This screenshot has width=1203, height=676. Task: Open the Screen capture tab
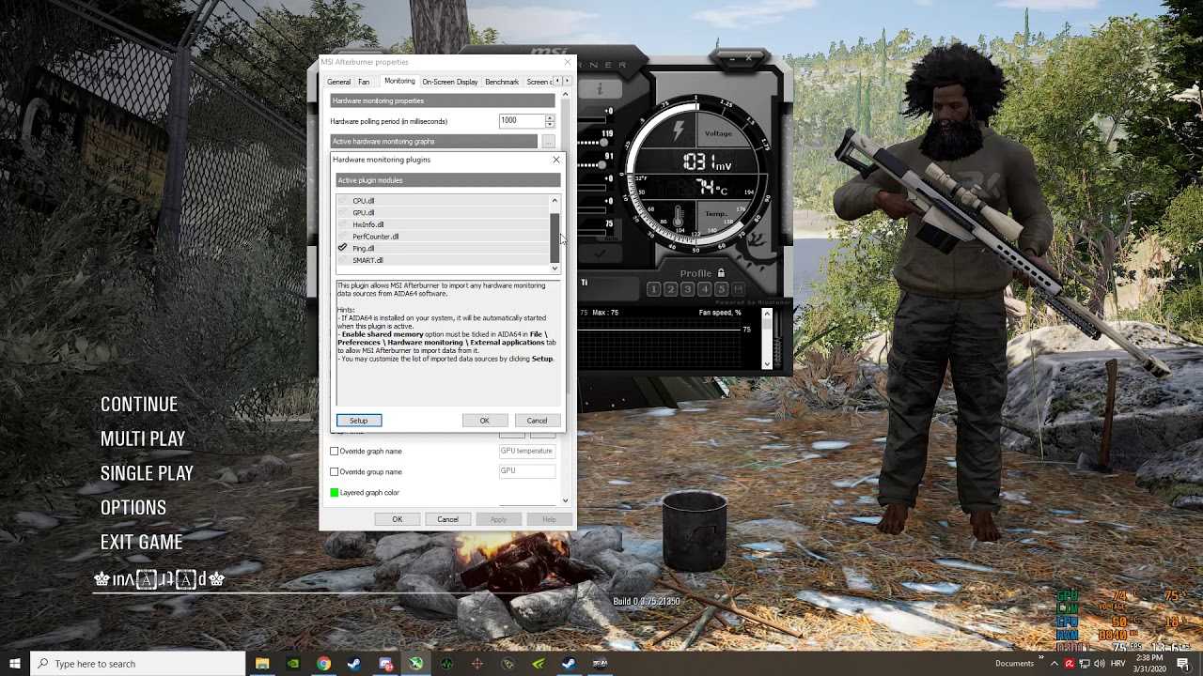click(x=539, y=82)
